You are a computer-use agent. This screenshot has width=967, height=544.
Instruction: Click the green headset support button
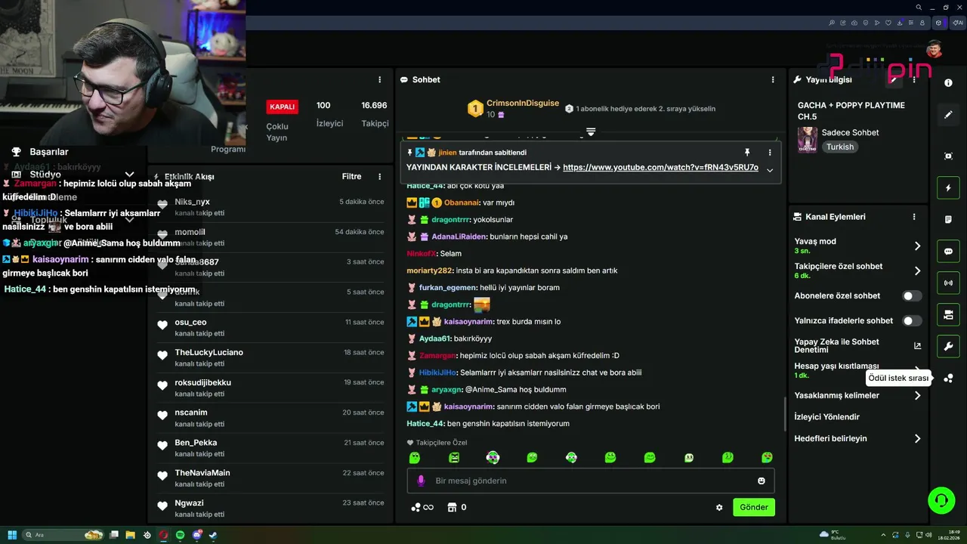tap(941, 500)
